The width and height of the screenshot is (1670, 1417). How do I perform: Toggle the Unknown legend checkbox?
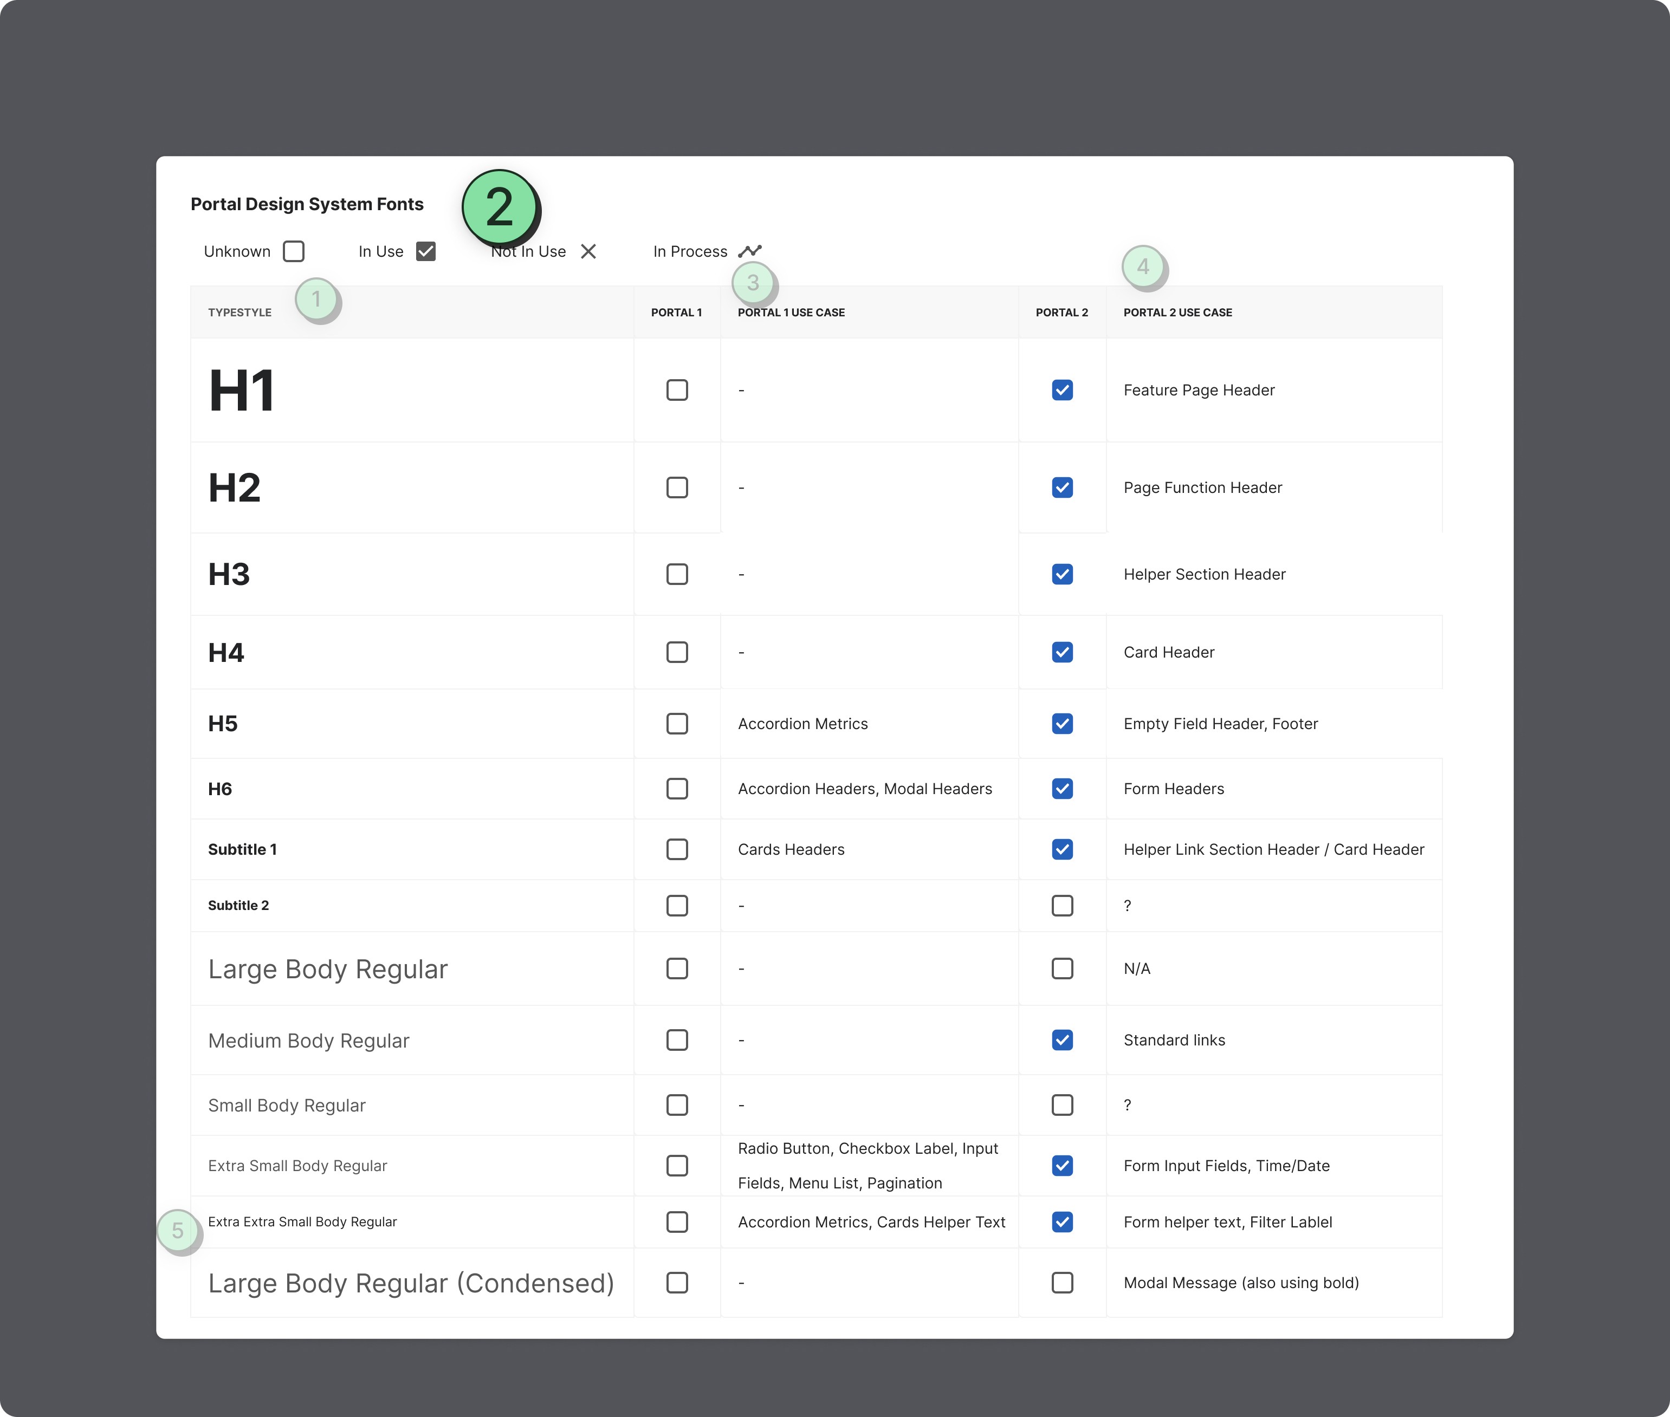click(x=293, y=251)
